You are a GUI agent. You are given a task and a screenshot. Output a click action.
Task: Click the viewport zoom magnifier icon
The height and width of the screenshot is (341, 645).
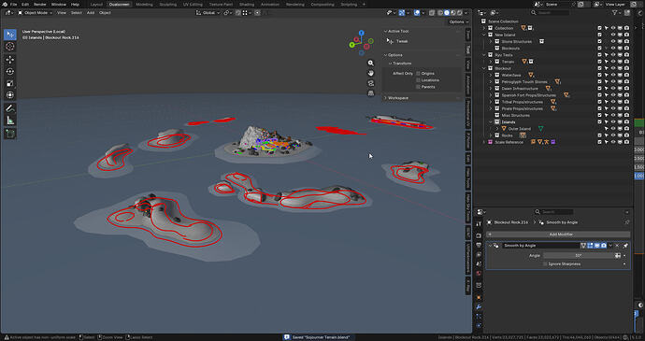(370, 63)
